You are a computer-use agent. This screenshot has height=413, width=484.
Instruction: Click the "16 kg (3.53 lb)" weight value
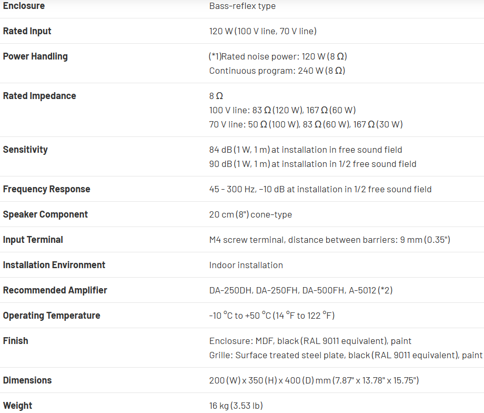236,406
